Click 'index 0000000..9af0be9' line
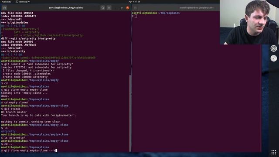The image size is (279, 157). [x=19, y=45]
